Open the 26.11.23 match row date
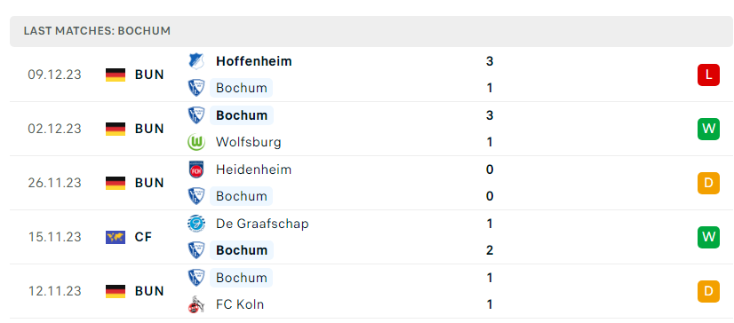 (x=54, y=183)
